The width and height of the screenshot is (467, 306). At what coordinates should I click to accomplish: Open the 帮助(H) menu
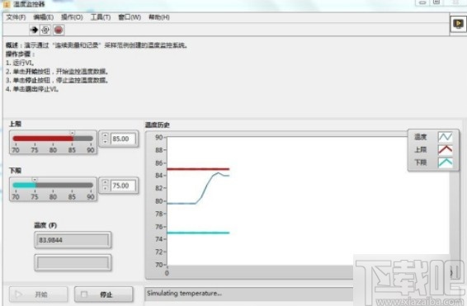(159, 17)
